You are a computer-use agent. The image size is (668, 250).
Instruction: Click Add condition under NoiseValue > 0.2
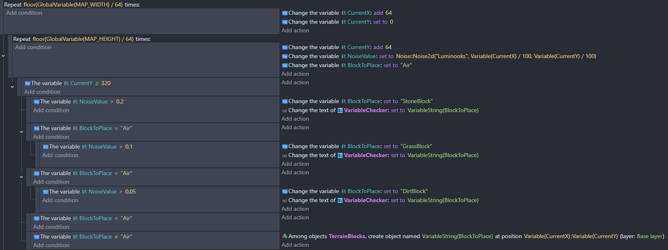point(51,110)
